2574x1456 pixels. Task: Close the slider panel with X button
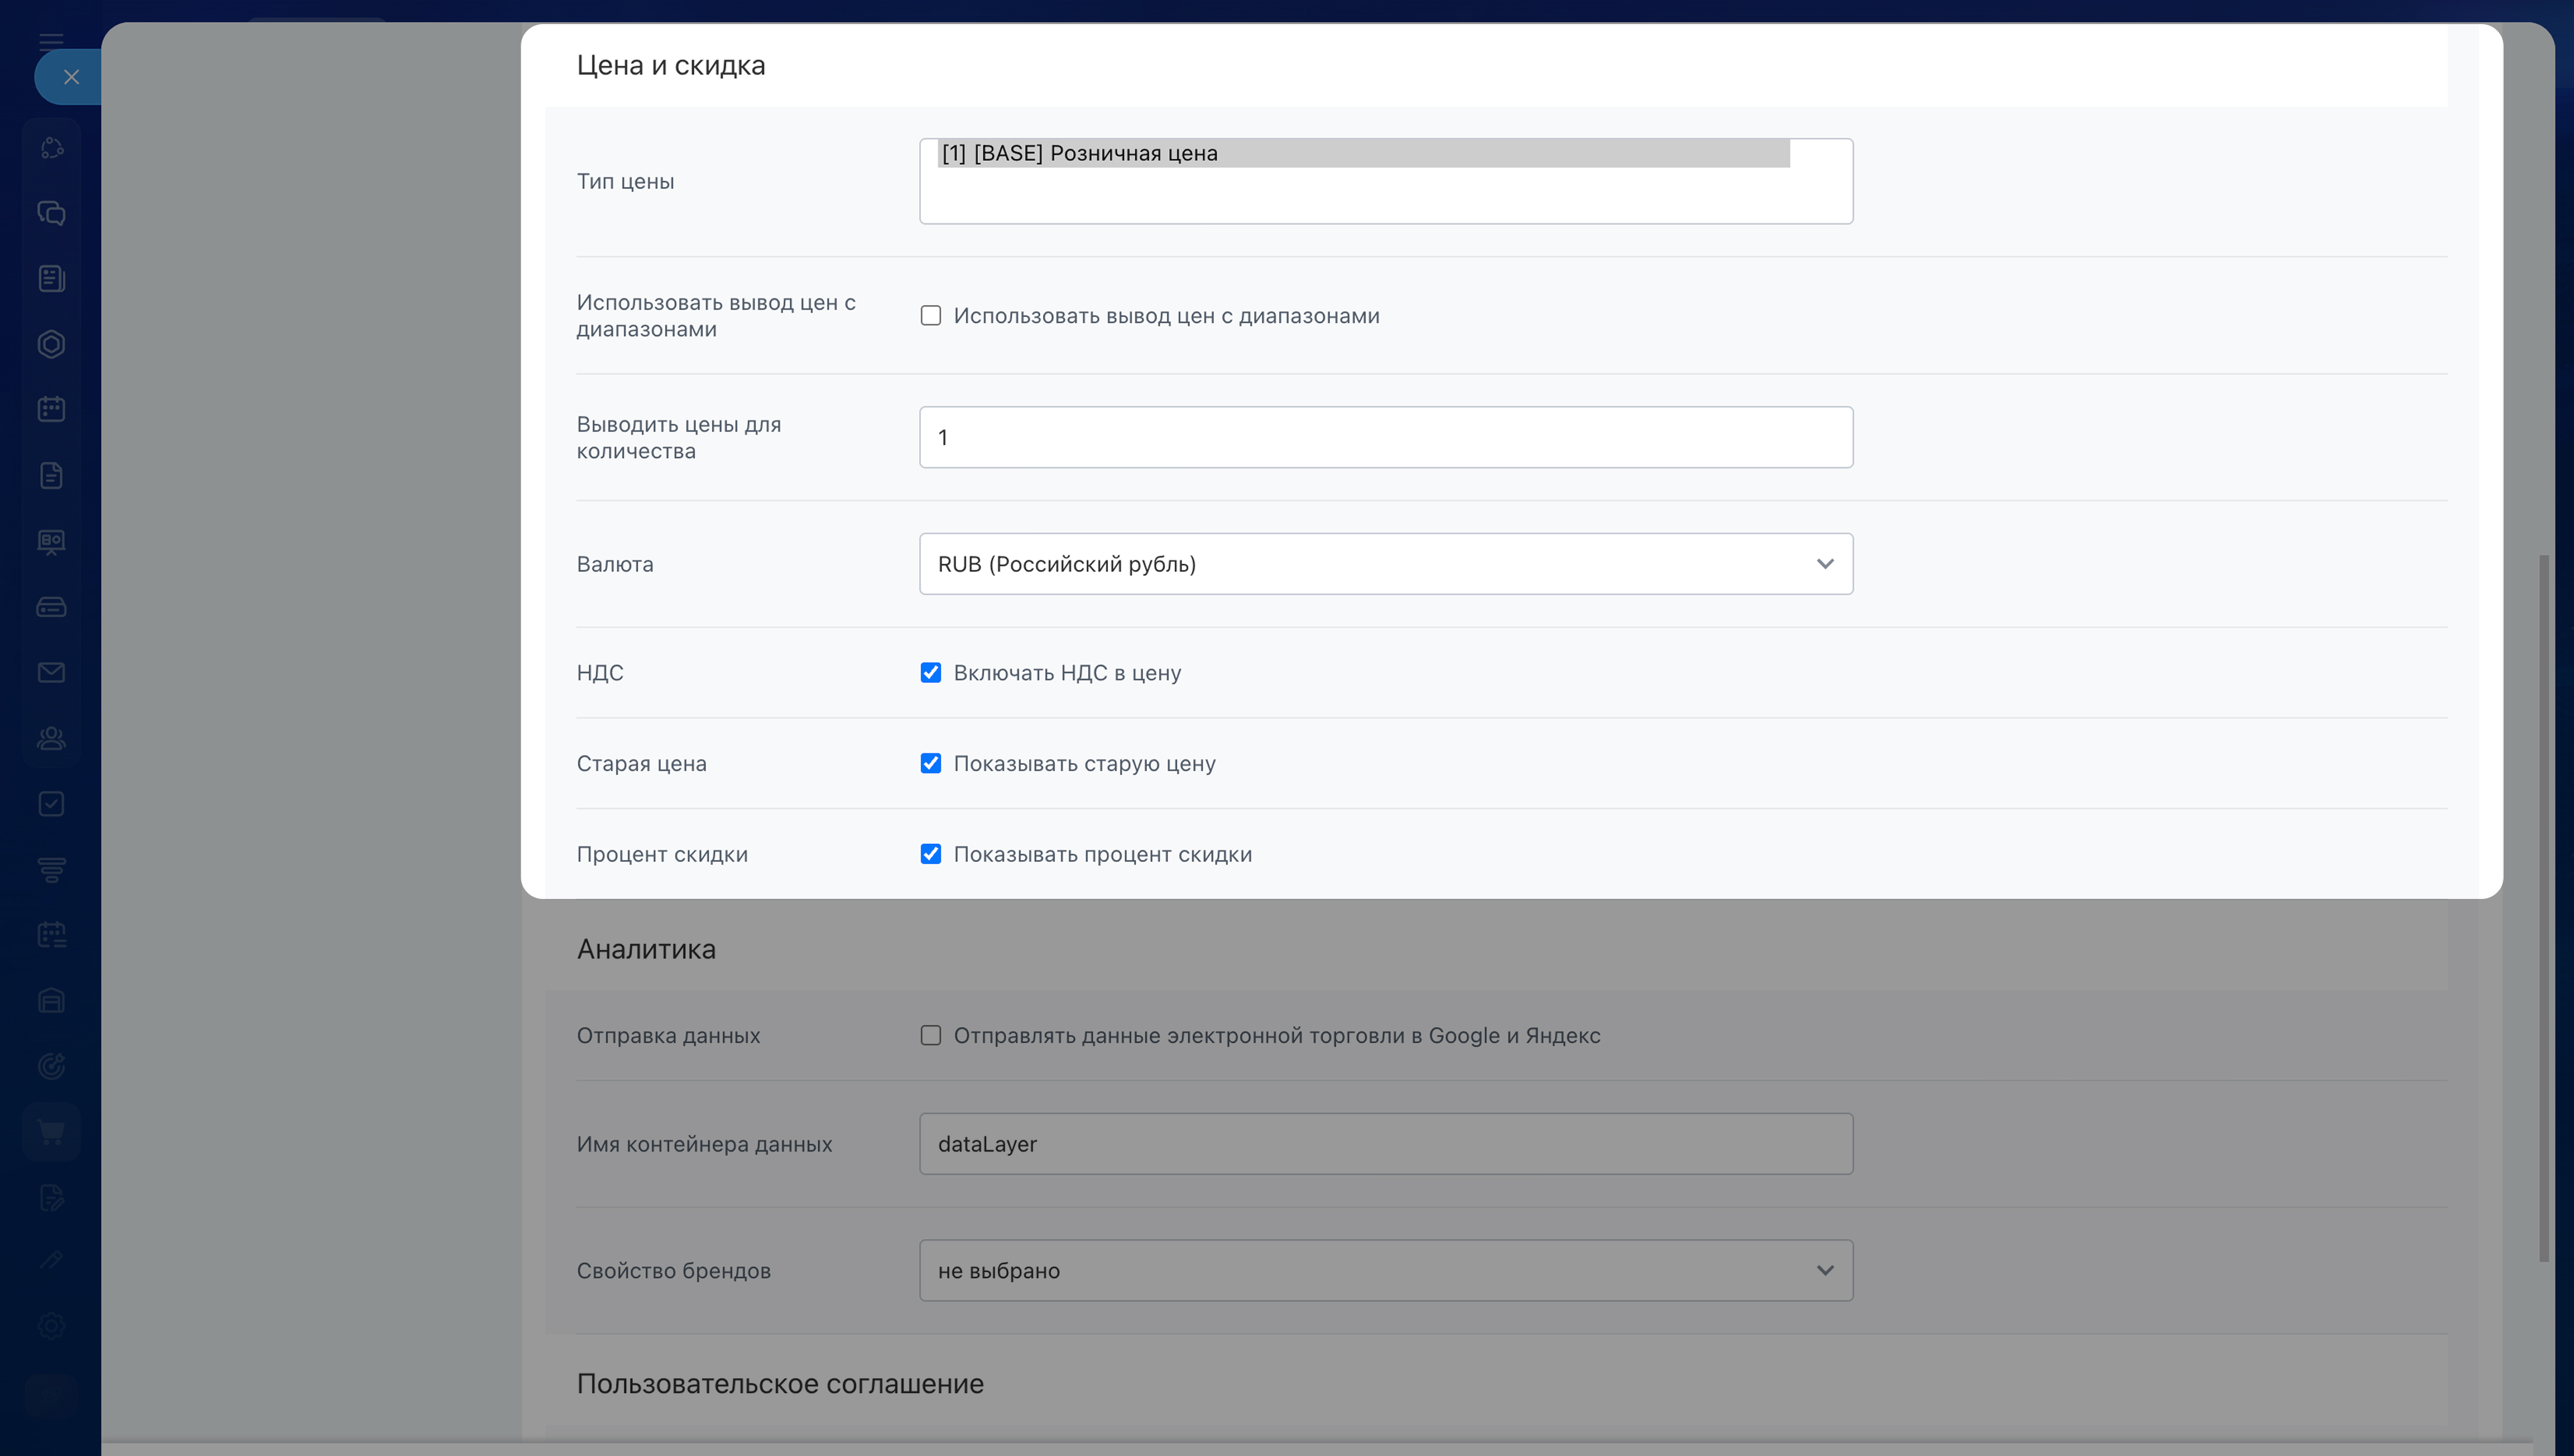click(71, 77)
